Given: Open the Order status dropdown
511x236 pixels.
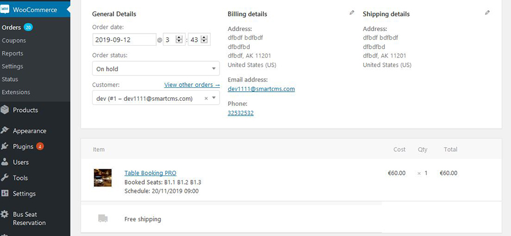Looking at the screenshot, I should tap(156, 69).
